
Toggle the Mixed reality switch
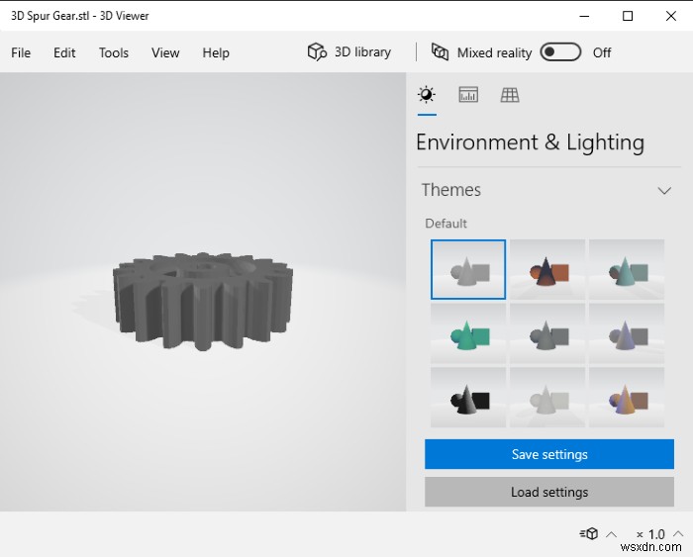[x=560, y=52]
